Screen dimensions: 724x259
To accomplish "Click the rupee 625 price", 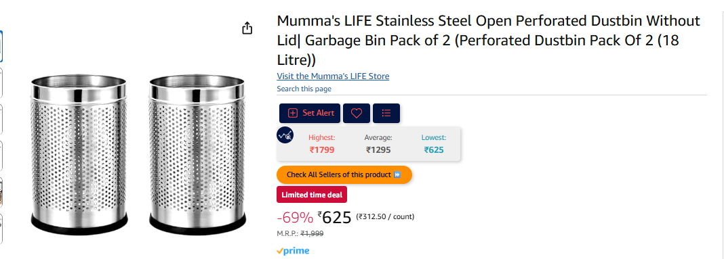I will (335, 216).
